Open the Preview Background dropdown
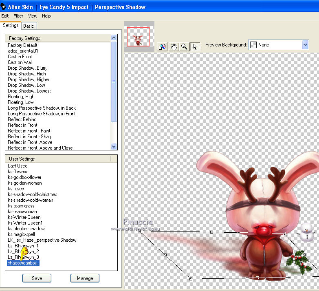Viewport: 319px width, 291px height. point(279,45)
